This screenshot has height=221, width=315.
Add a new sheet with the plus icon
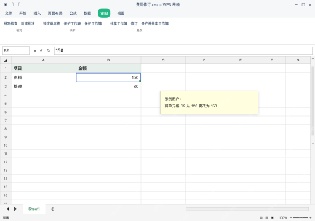coord(53,209)
